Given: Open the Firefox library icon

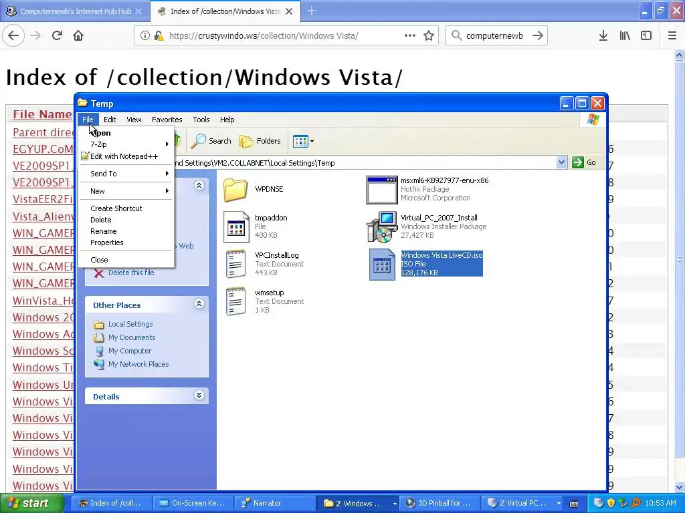Looking at the screenshot, I should point(625,35).
